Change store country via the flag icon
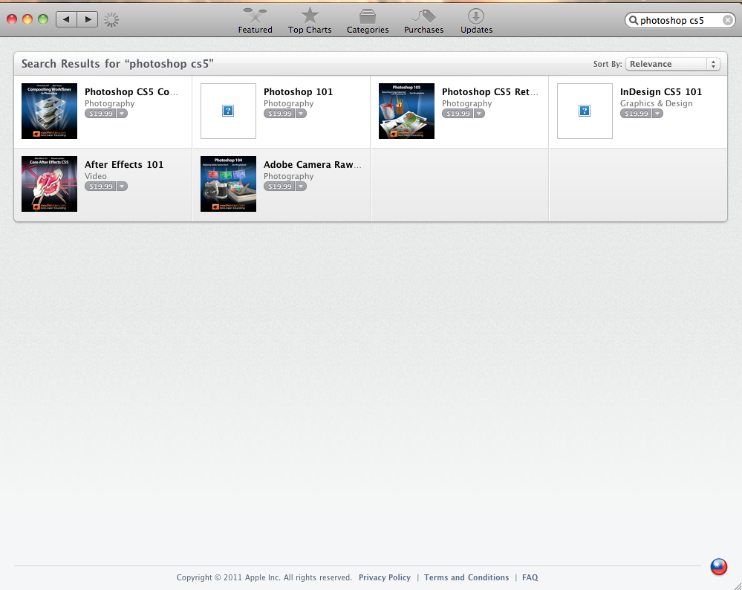The width and height of the screenshot is (742, 590). coord(719,566)
